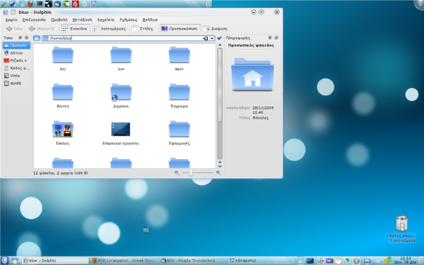424x265 pixels.
Task: Click the Forward (Μπροστά) toolbar button
Action: (x=41, y=28)
